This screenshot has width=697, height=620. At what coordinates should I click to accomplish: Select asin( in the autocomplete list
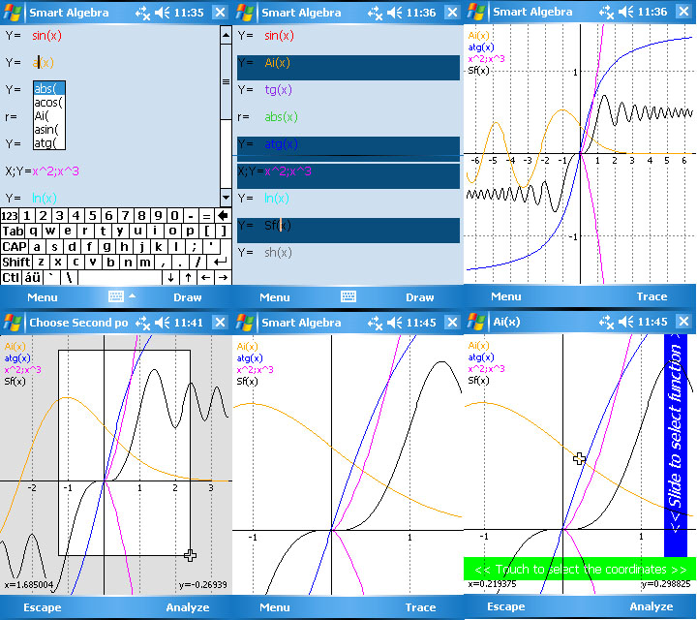(49, 130)
